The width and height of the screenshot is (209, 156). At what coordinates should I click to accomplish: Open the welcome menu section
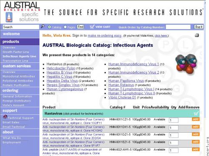pos(20,34)
